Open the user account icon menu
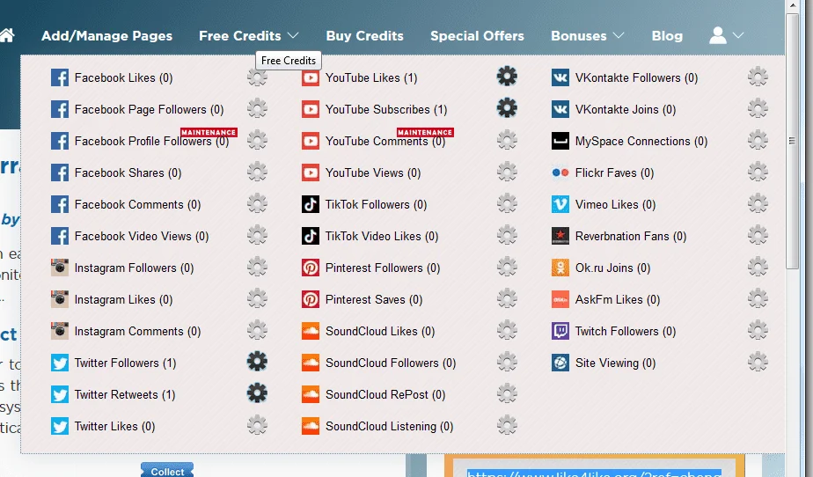The height and width of the screenshot is (477, 813). coord(718,35)
